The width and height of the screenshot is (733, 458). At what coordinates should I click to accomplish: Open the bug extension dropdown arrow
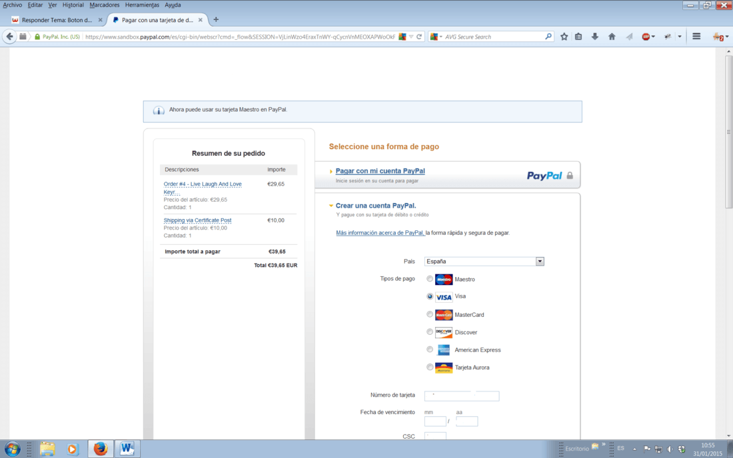point(680,37)
